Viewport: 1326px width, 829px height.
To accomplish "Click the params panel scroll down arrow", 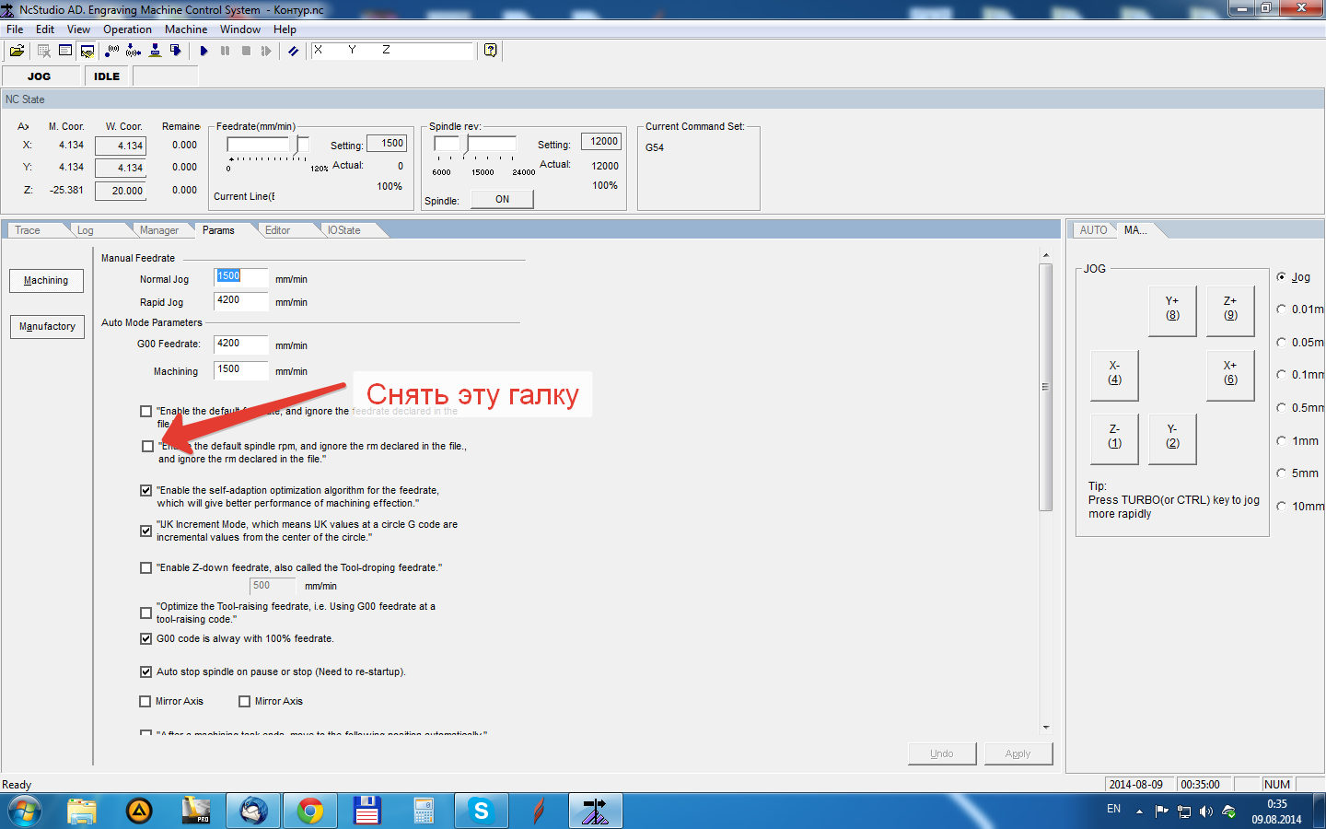I will [1046, 728].
